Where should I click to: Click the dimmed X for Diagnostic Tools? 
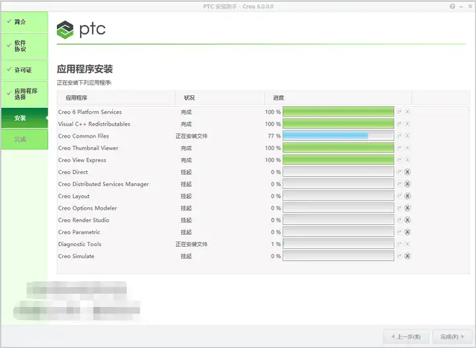click(407, 244)
